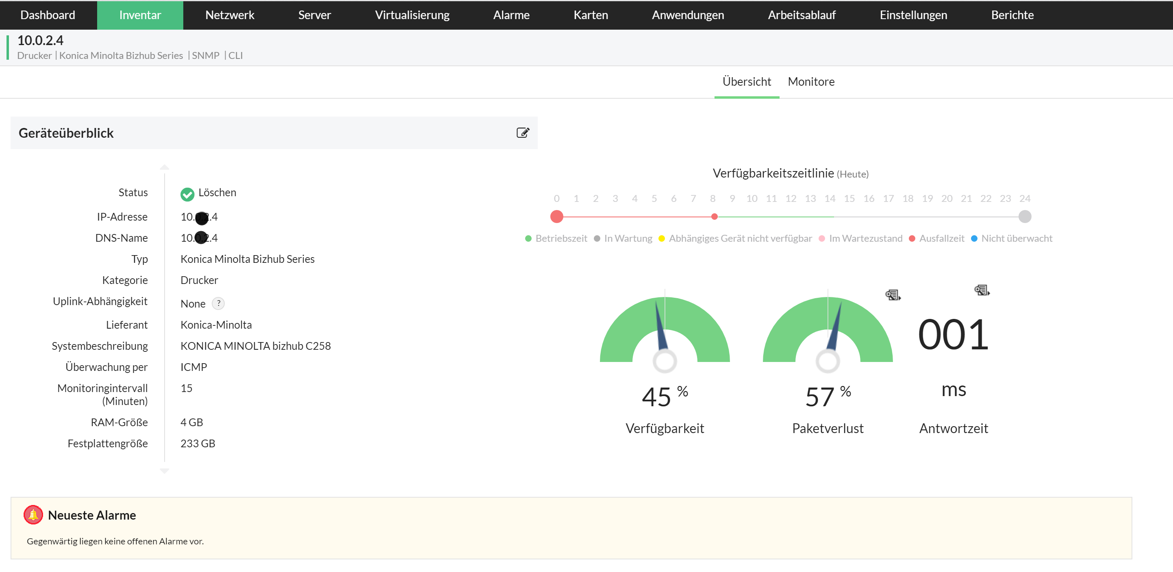Click the red start marker on timeline
This screenshot has height=572, width=1173.
click(556, 217)
